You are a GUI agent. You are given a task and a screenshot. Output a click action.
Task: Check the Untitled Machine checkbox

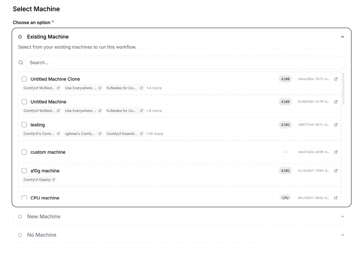(24, 102)
